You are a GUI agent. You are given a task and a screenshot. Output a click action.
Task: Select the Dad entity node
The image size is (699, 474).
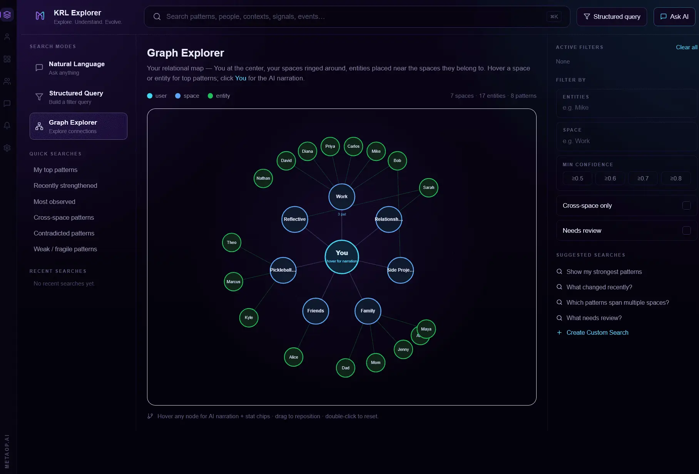pyautogui.click(x=346, y=368)
